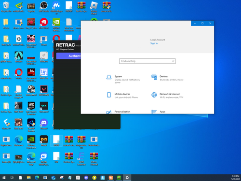Select the VALORANT desktop shortcut
This screenshot has height=181, width=241.
[44, 91]
